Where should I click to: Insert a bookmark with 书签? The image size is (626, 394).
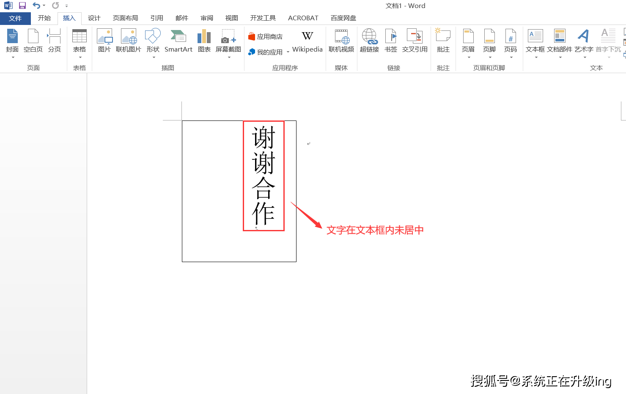pyautogui.click(x=391, y=41)
